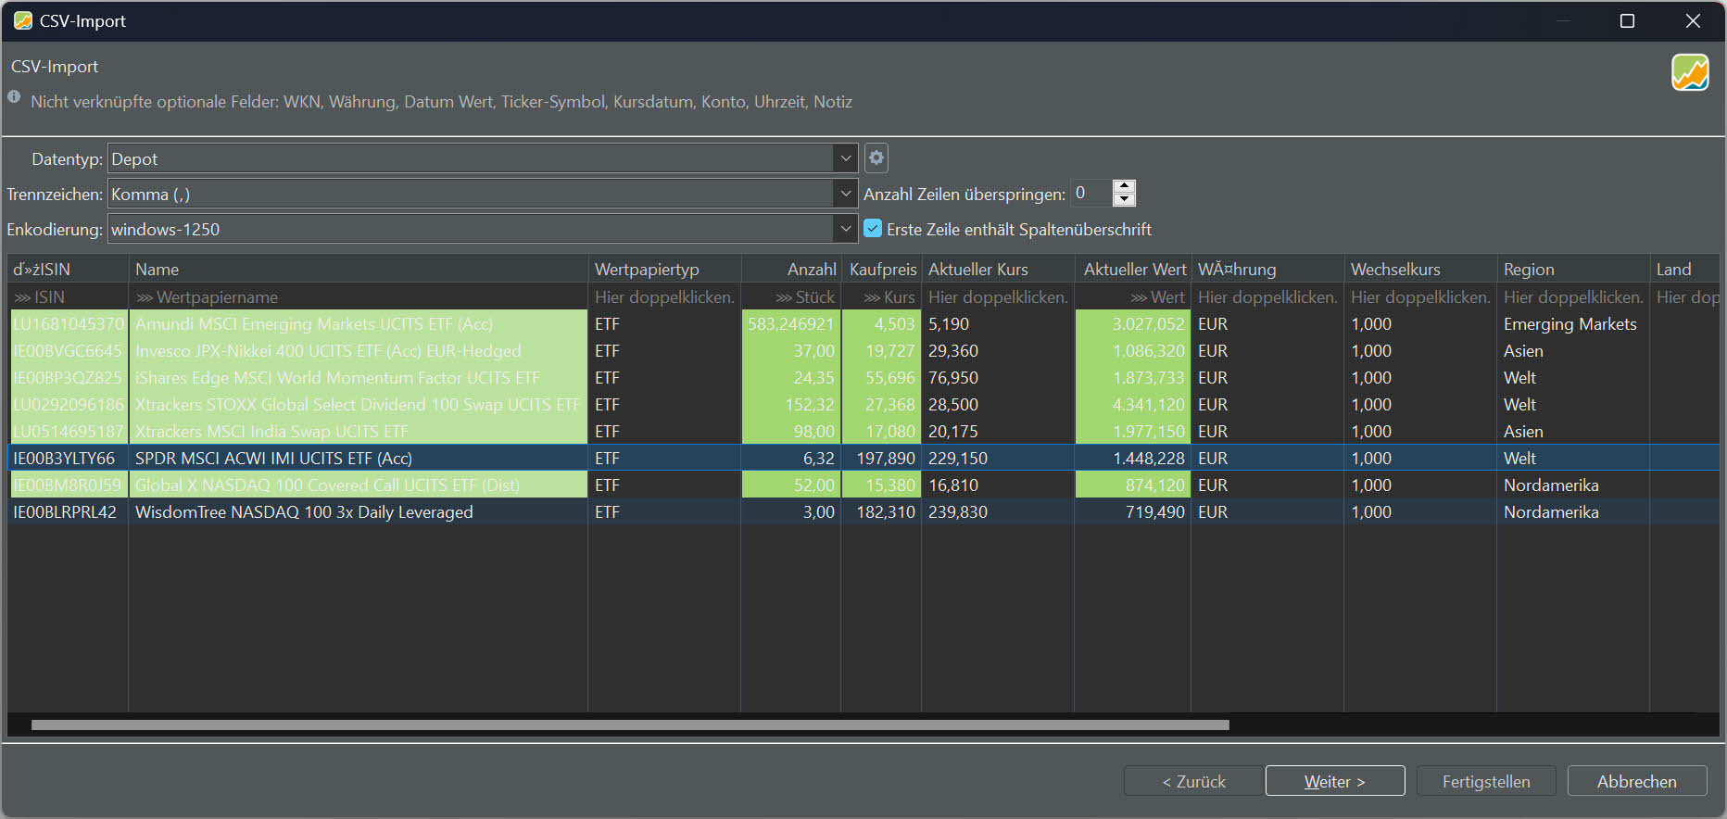Click the '>> Stück' mapping cell
The width and height of the screenshot is (1727, 819).
coord(791,296)
